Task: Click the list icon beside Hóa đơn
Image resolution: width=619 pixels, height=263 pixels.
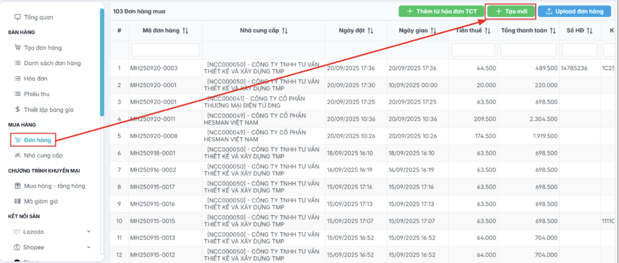Action: pyautogui.click(x=18, y=79)
